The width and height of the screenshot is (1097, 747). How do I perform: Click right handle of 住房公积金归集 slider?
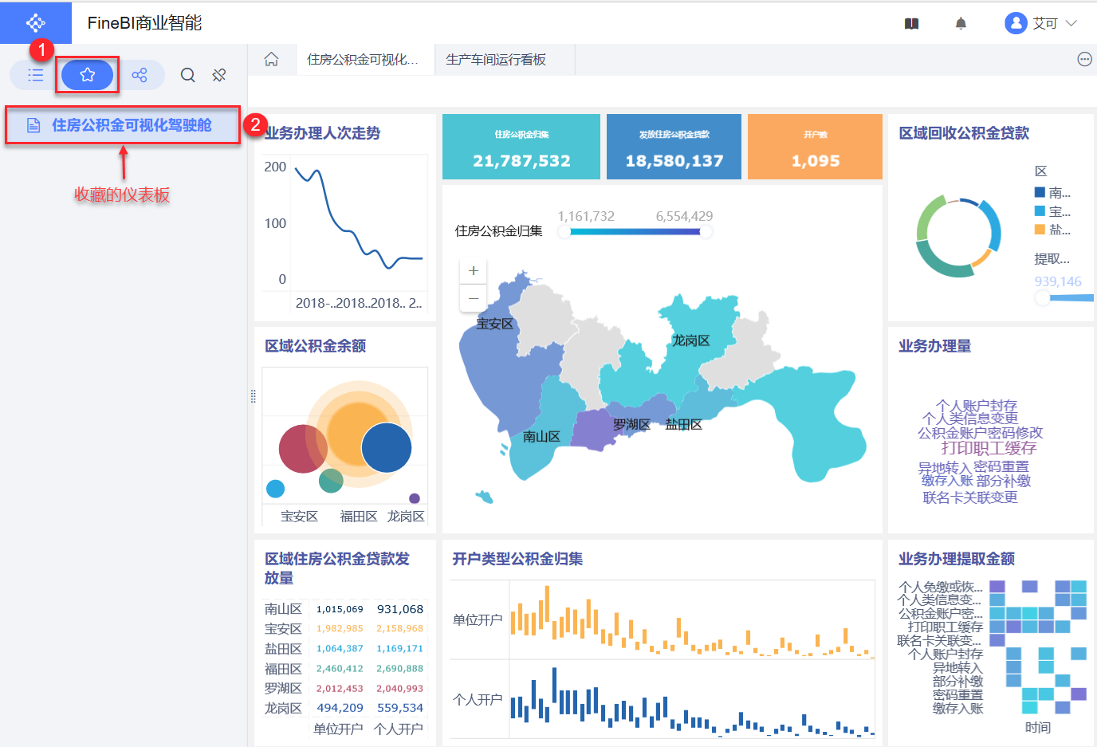pos(706,232)
